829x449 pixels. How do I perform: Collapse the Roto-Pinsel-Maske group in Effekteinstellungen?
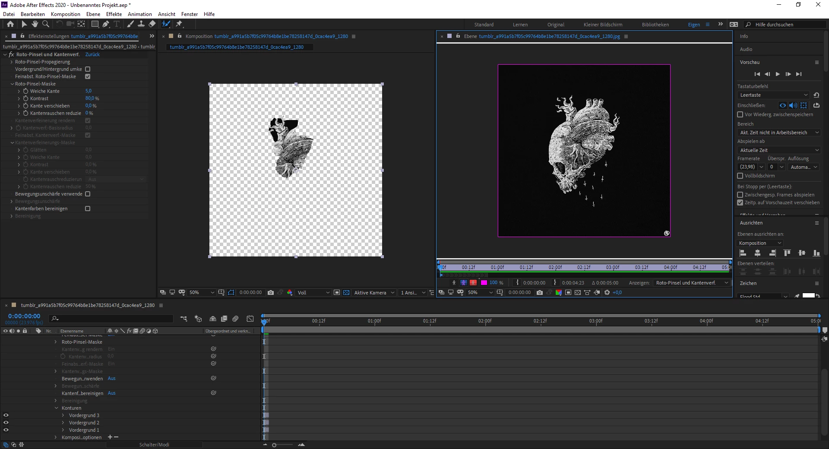click(x=12, y=84)
